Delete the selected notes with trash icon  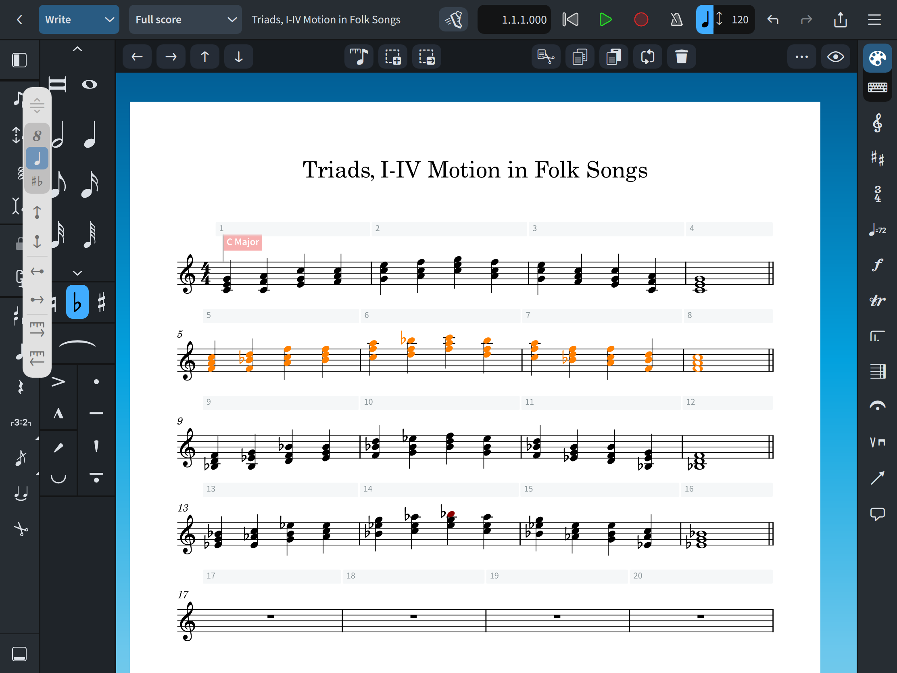click(x=681, y=56)
